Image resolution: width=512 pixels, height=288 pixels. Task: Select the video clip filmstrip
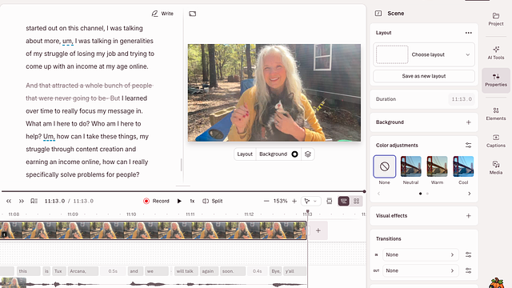click(x=153, y=230)
